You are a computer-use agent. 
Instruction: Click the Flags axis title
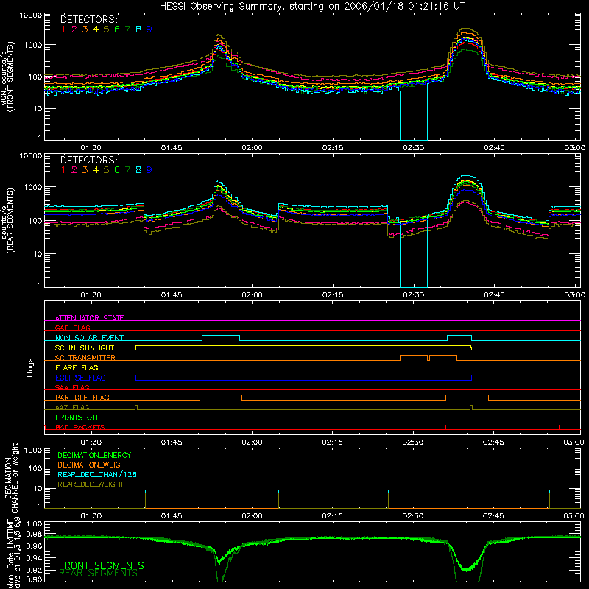coord(30,367)
